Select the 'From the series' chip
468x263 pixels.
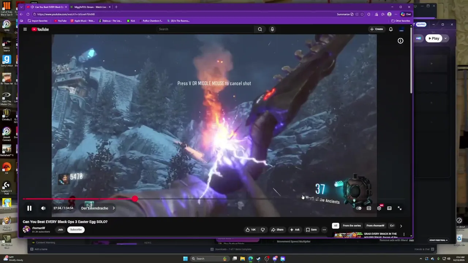tap(352, 226)
